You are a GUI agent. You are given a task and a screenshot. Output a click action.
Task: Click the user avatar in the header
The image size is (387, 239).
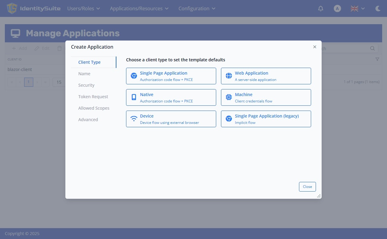[x=337, y=8]
